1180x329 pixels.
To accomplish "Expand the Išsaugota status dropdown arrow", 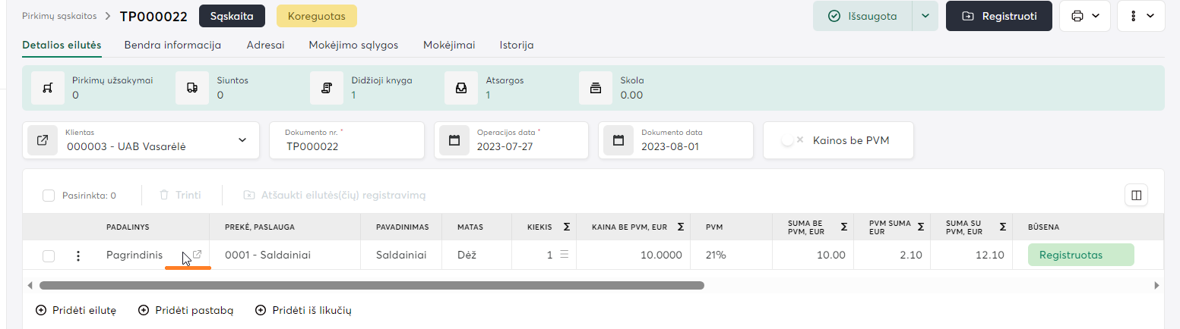I will click(925, 16).
